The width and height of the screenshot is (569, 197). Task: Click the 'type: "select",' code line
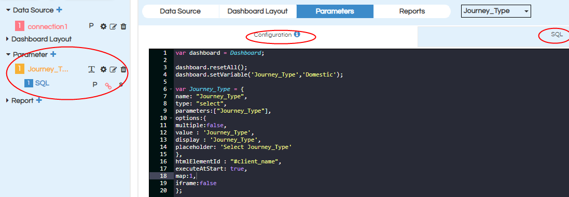click(201, 103)
